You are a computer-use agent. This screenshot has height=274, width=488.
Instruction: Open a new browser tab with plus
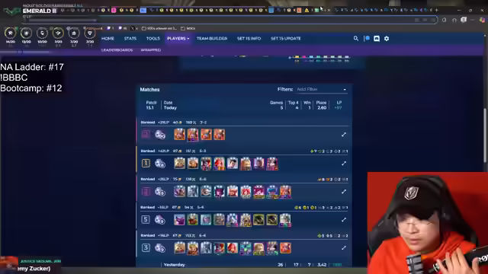(437, 10)
